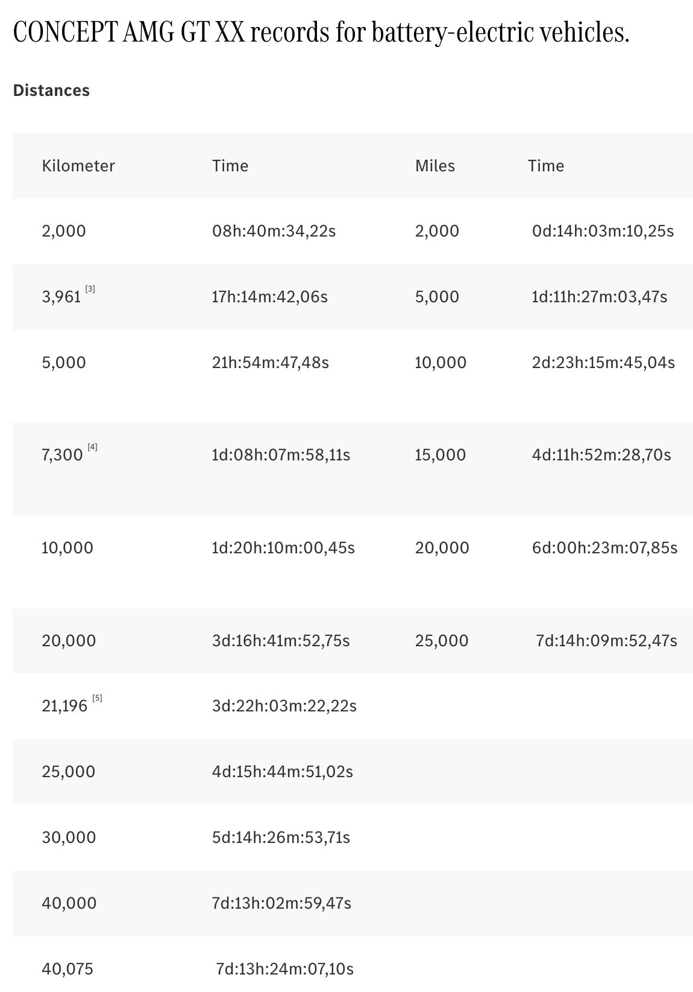Open footnote 4 next to 7,300
The image size is (693, 992).
pos(92,447)
